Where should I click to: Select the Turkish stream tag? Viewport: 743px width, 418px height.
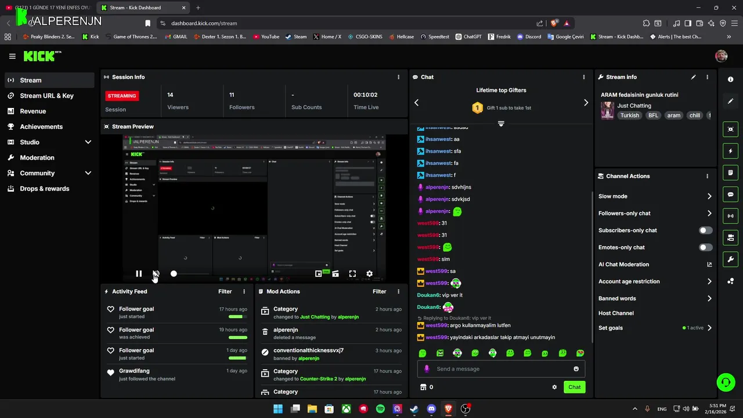point(629,116)
